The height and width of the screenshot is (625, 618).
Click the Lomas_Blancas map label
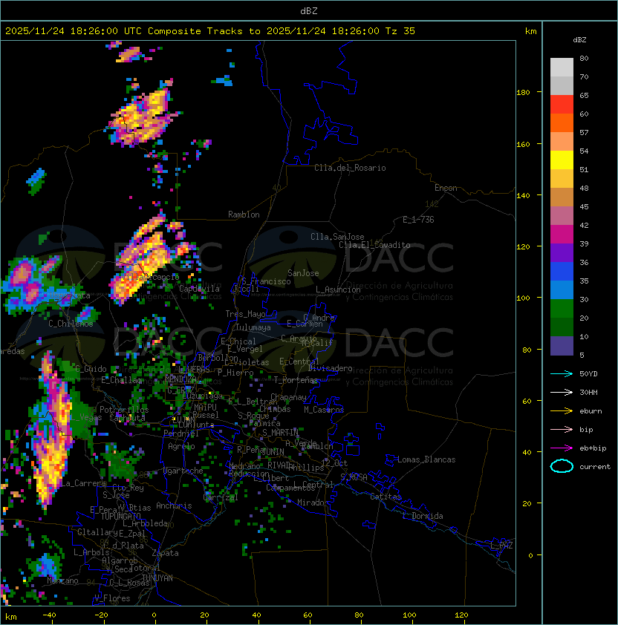(x=426, y=459)
